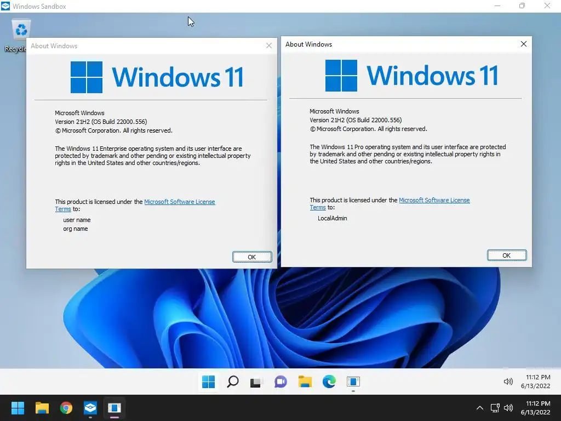Open the host Windows Start button
Screen dimensions: 561x421
pyautogui.click(x=18, y=408)
